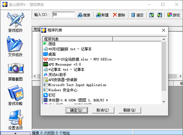Open the 文件修改 sidebar tool
Screen dimensions: 183x135
(15, 47)
